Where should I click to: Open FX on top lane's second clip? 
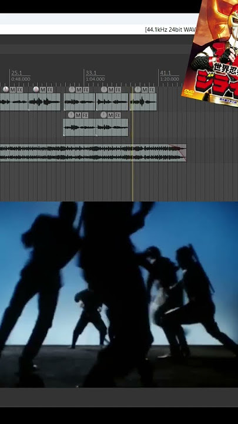[50, 90]
